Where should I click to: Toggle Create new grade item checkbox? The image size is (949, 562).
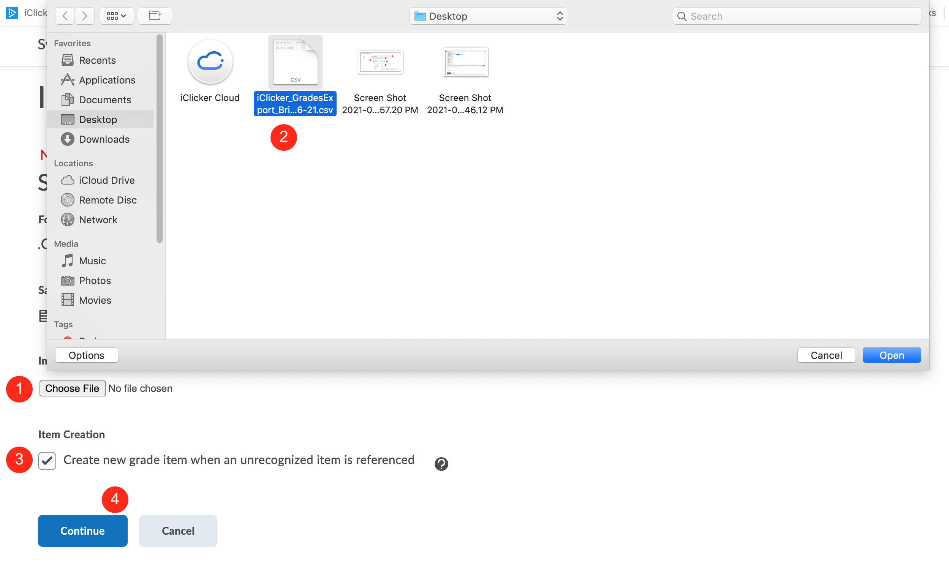click(x=47, y=461)
